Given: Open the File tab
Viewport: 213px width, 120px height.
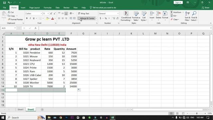Looking at the screenshot, I should point(4,8).
